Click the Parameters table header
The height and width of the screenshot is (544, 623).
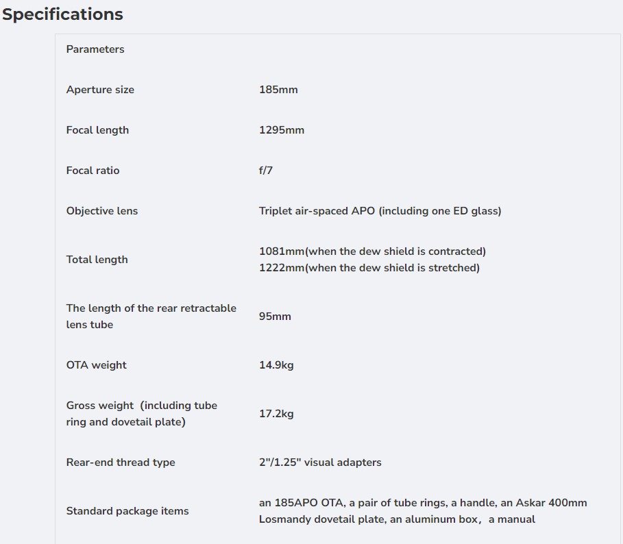(95, 49)
